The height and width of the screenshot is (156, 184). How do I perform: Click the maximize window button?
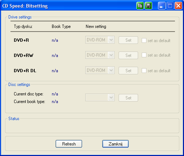tap(170, 6)
